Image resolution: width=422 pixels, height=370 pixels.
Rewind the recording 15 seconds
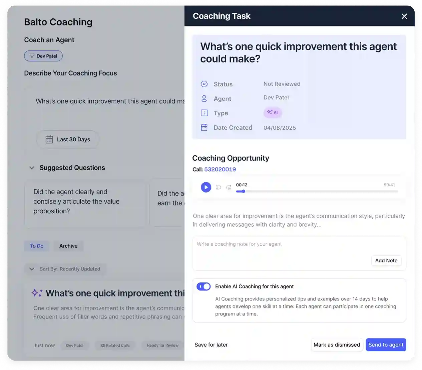[219, 187]
